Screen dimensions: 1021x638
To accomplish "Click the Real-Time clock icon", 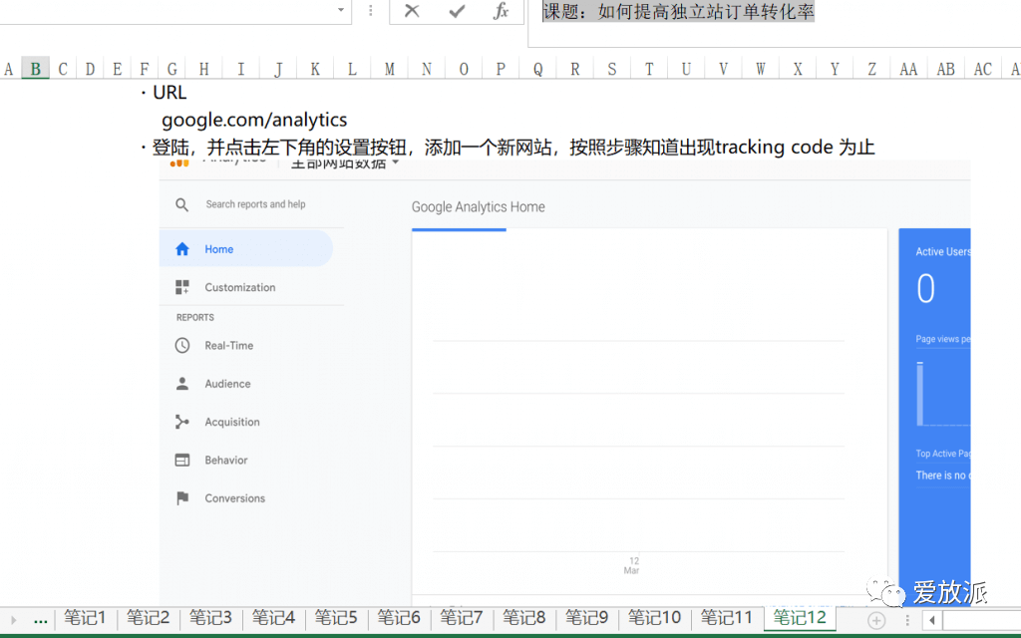I will coord(182,345).
